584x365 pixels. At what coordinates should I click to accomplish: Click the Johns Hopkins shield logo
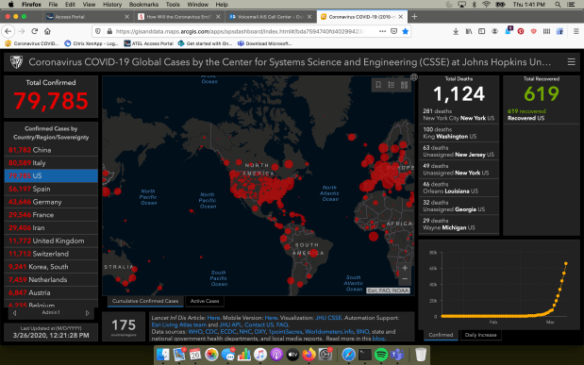pos(16,62)
